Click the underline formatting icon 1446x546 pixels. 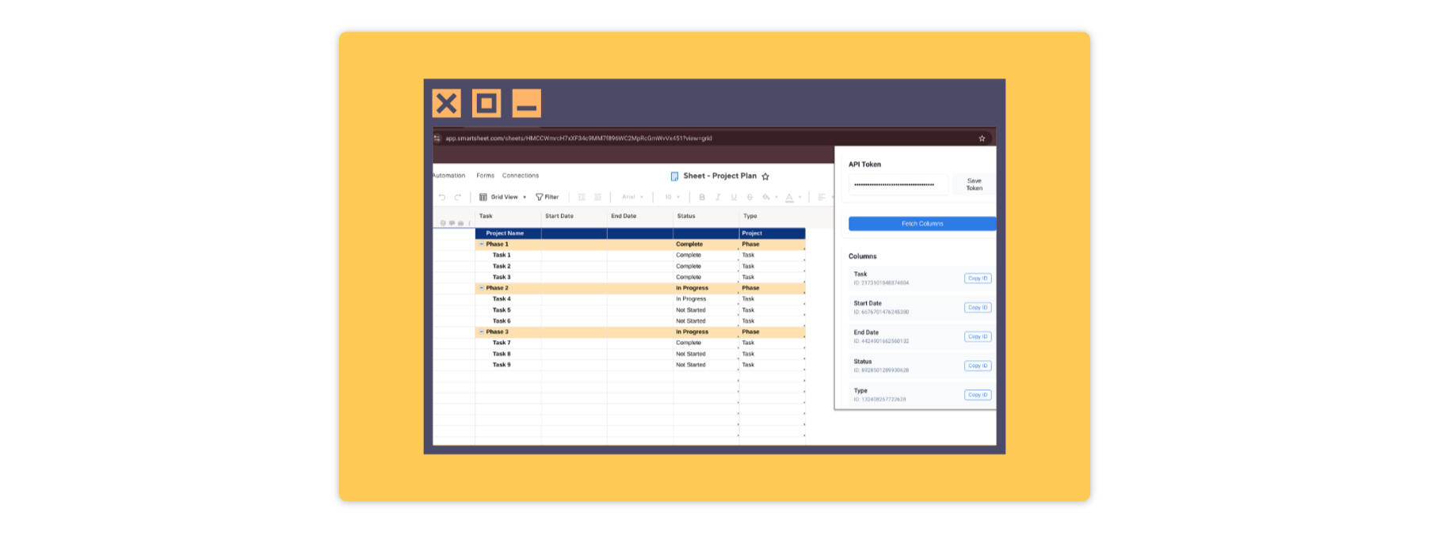pyautogui.click(x=734, y=197)
